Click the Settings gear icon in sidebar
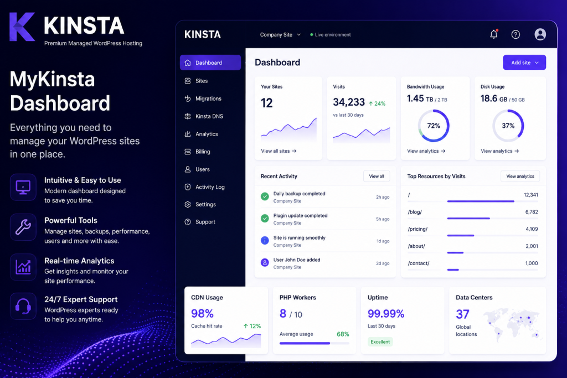 [187, 205]
